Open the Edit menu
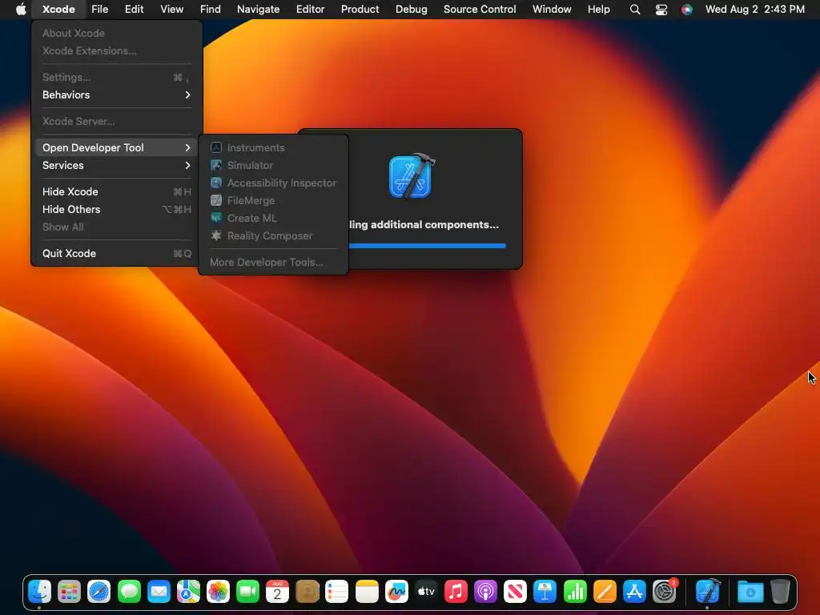Screen dimensions: 820x615 click(134, 10)
